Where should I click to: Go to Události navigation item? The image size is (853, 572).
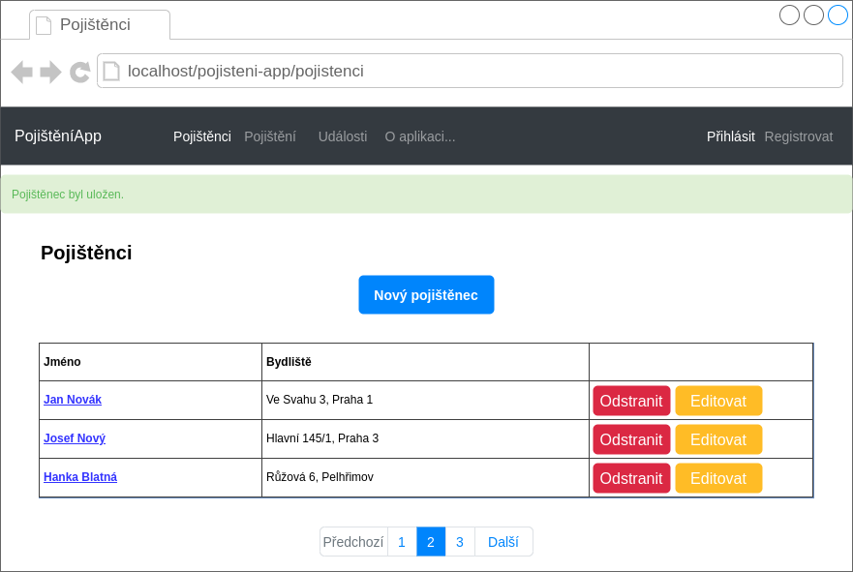[x=343, y=136]
